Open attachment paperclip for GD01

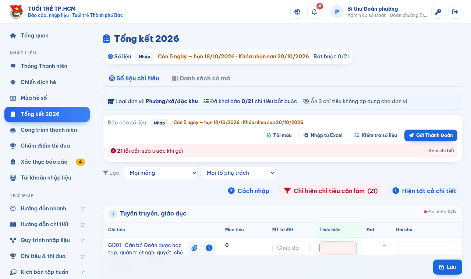194,248
